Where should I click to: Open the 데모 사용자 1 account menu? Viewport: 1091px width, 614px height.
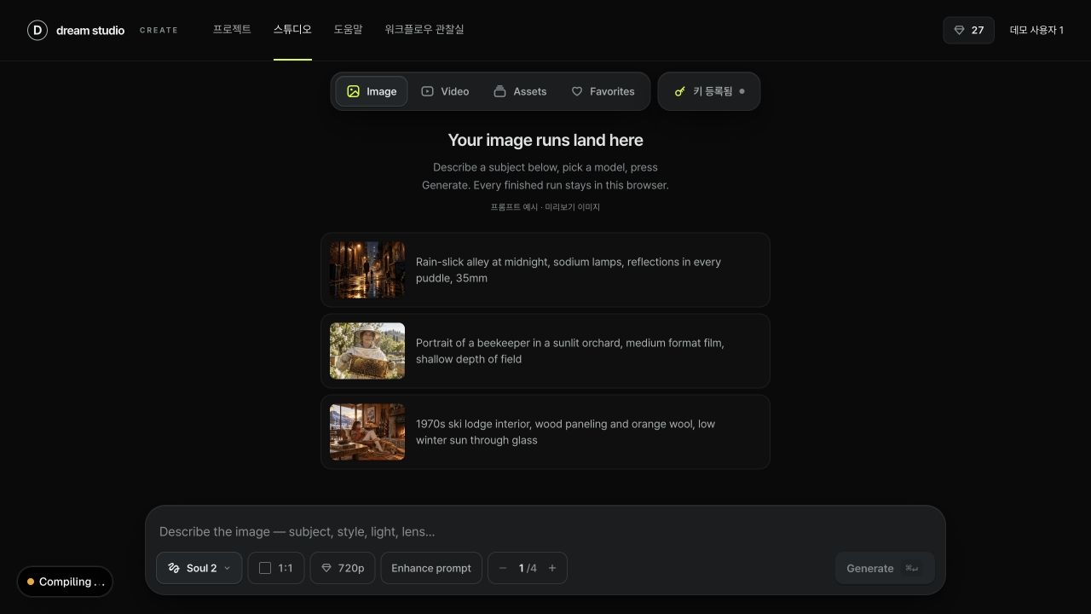1036,30
